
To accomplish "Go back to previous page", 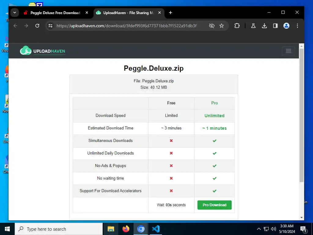I will pos(15,26).
